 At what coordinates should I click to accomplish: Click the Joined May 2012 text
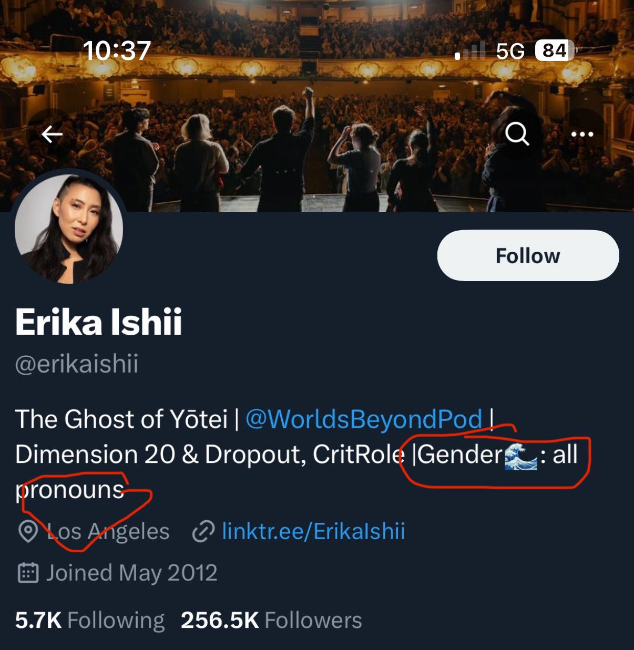[131, 573]
